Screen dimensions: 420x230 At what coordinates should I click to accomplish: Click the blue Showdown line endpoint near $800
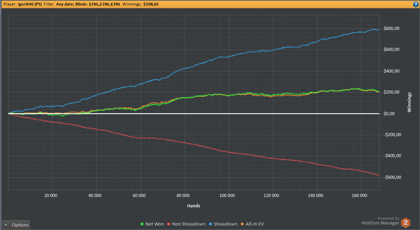click(x=379, y=30)
